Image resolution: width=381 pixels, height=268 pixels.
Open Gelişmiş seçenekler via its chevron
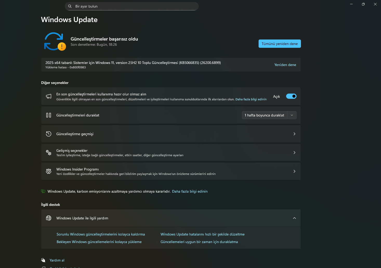coord(294,153)
